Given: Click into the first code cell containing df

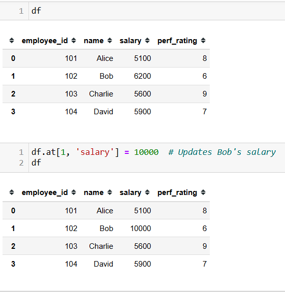Looking at the screenshot, I should point(157,11).
